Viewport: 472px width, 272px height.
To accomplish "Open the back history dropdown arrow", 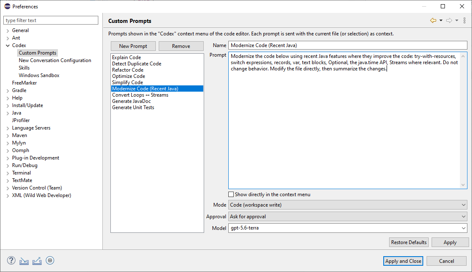I will [441, 20].
